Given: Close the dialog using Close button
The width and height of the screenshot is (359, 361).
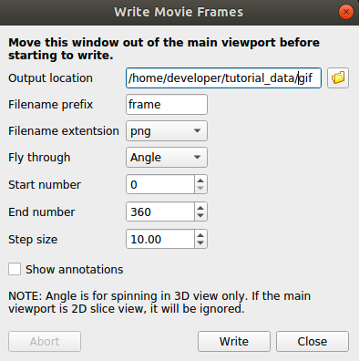Looking at the screenshot, I should [x=313, y=341].
